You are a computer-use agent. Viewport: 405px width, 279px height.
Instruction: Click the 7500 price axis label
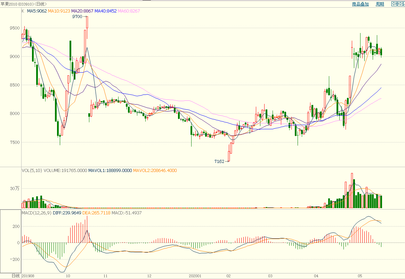(15, 142)
